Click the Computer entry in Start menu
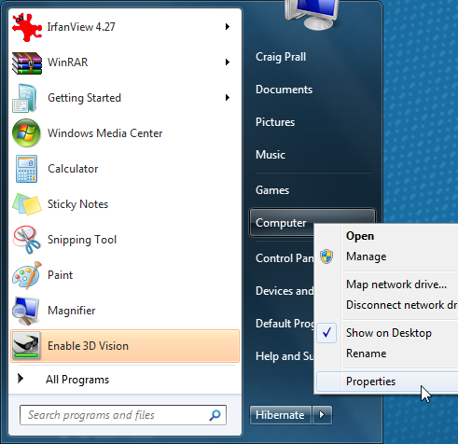458x444 pixels. [281, 223]
